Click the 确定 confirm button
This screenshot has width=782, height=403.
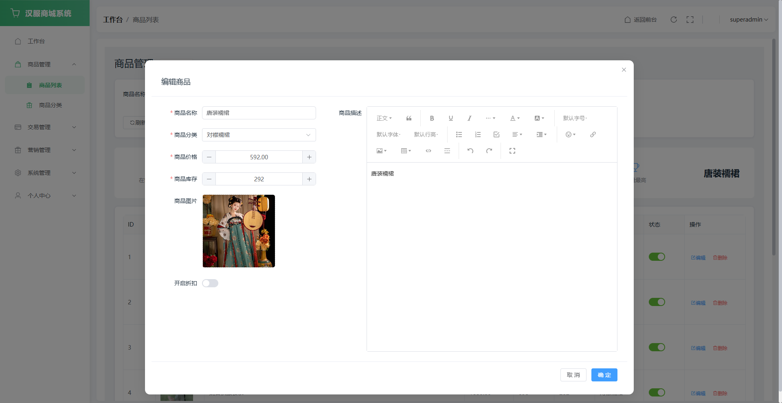pos(604,375)
